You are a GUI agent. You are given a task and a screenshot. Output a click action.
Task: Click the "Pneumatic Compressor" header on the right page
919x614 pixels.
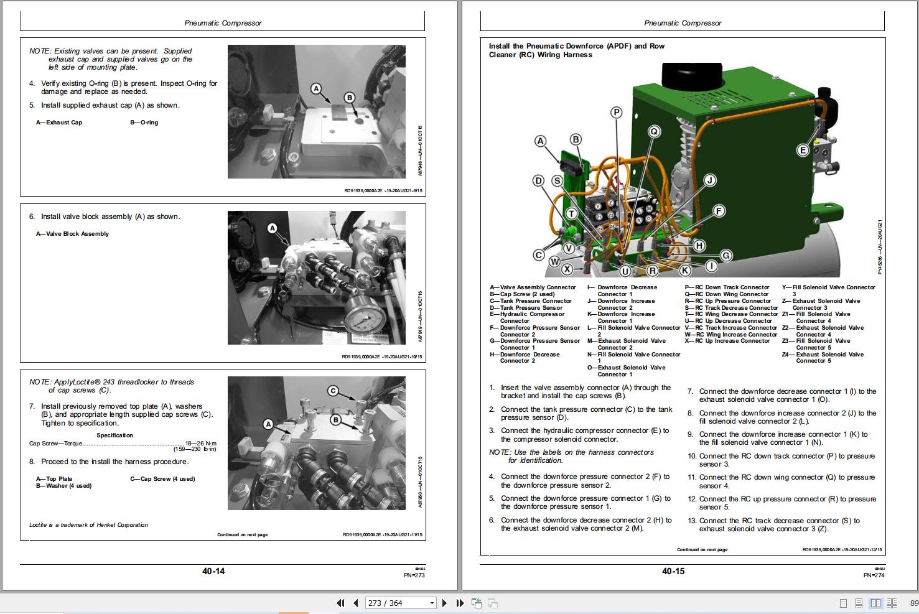pos(683,23)
